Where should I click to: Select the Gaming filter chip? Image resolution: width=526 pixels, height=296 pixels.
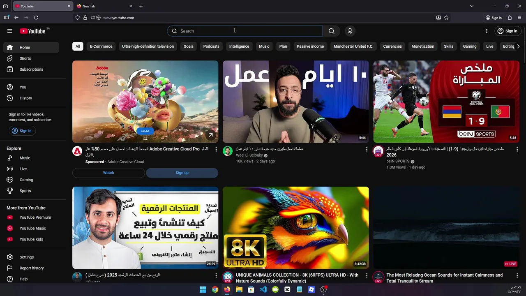[x=470, y=46]
